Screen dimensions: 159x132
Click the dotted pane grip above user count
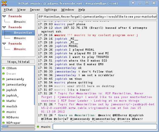18,58
